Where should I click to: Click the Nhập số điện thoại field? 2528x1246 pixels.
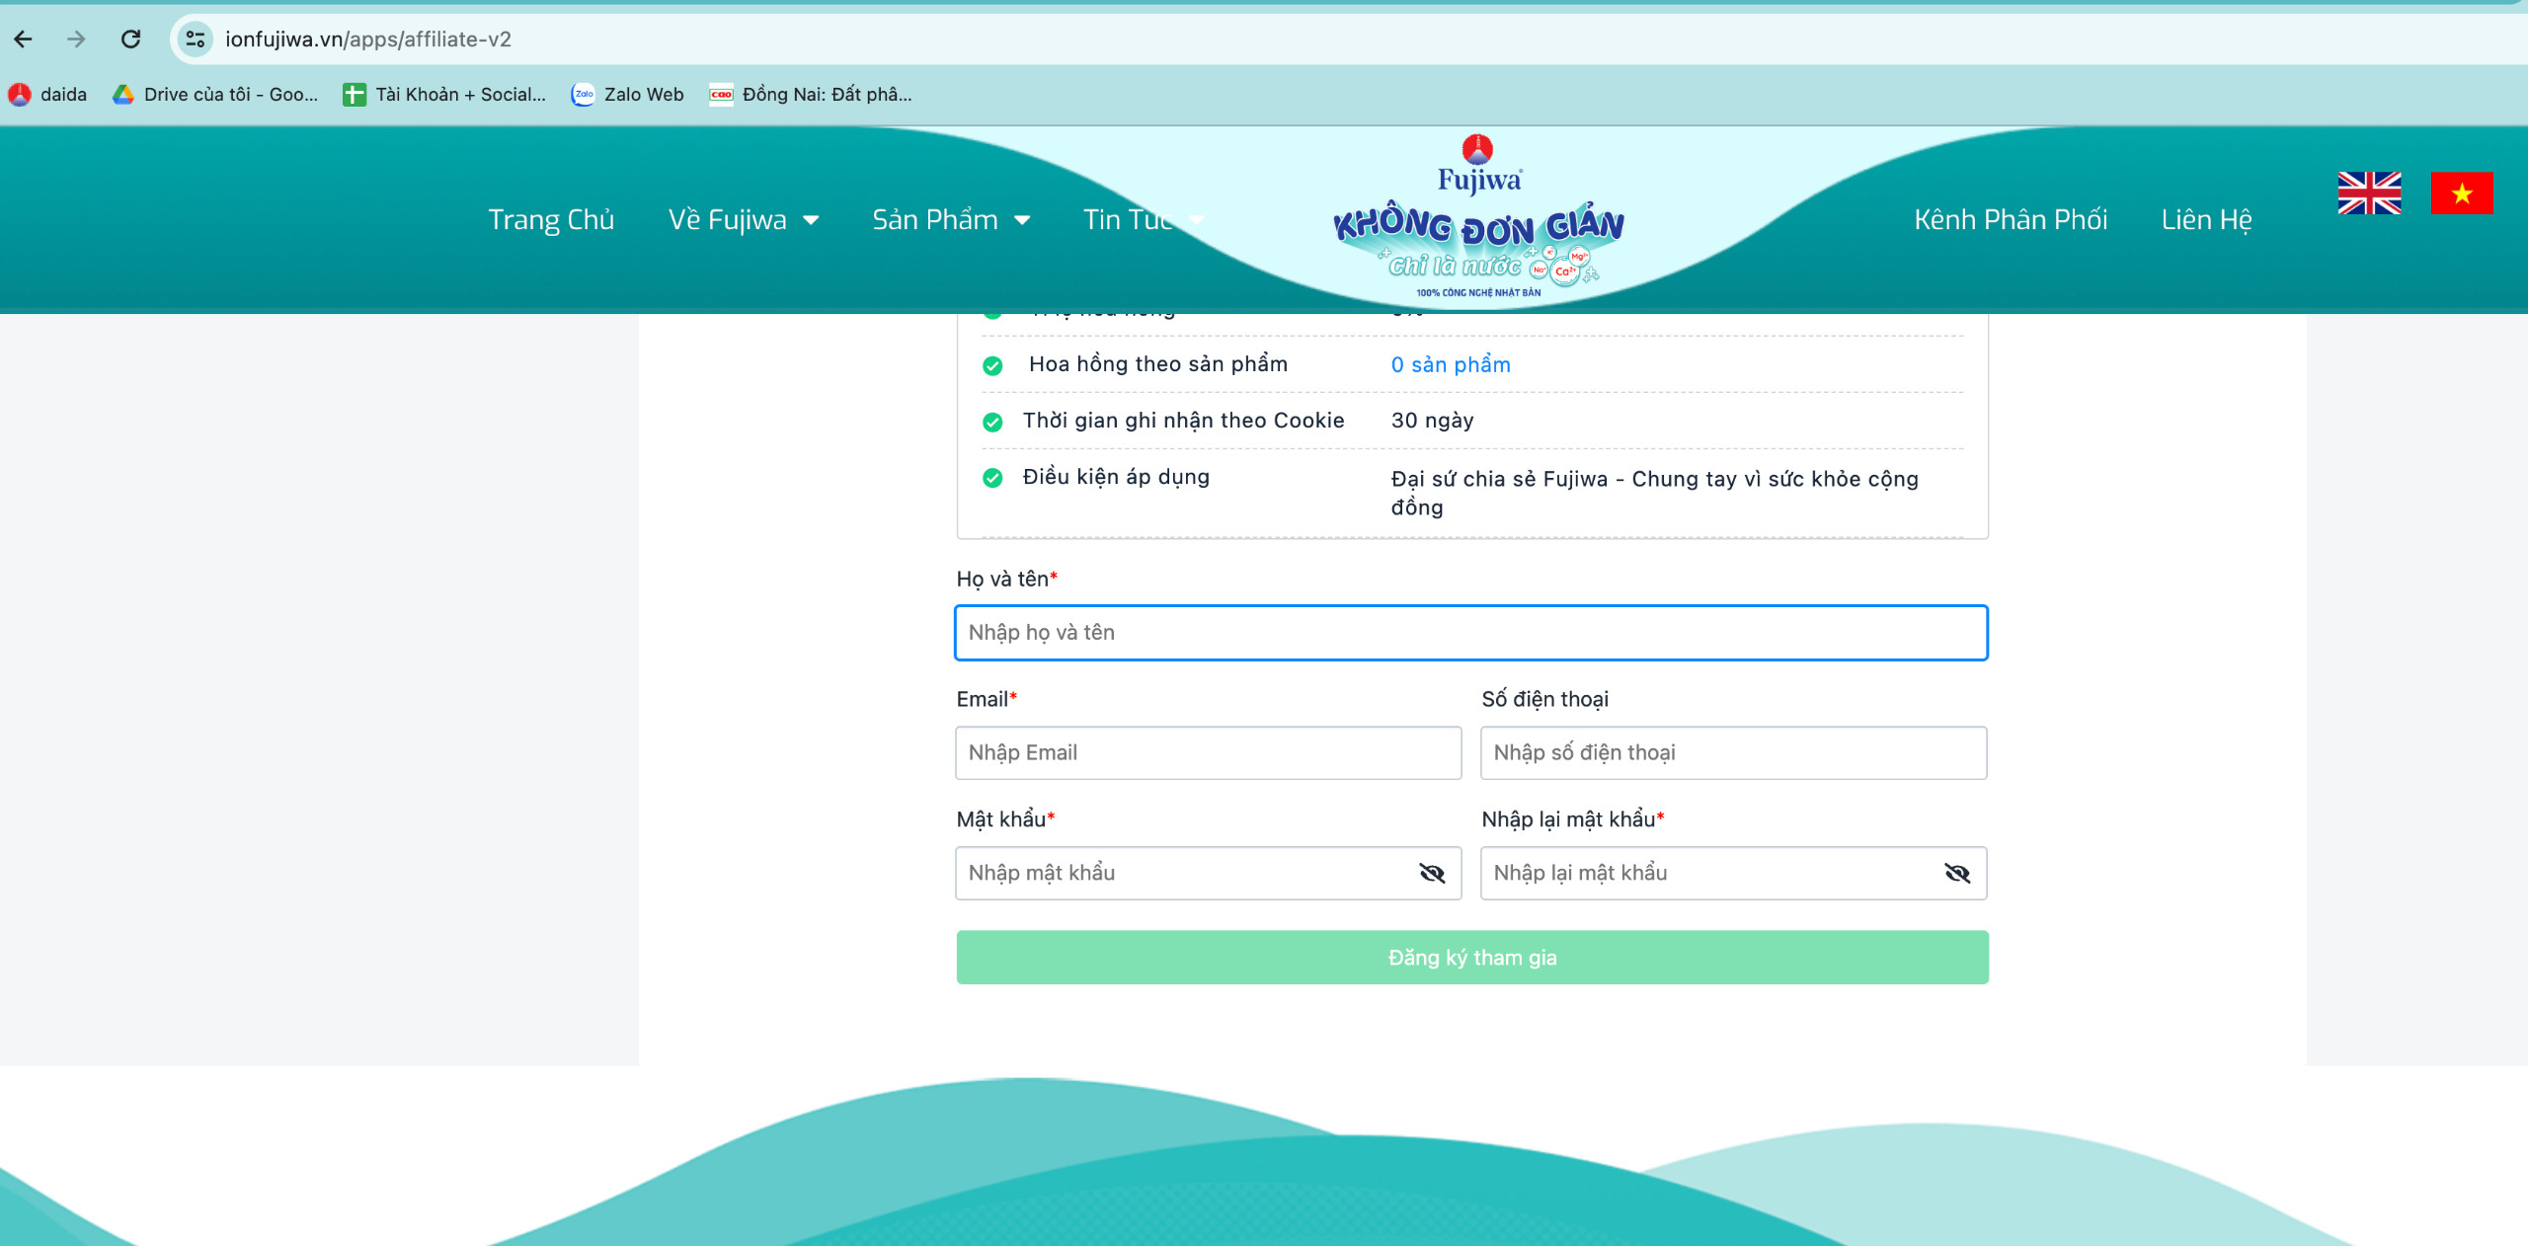click(1733, 753)
